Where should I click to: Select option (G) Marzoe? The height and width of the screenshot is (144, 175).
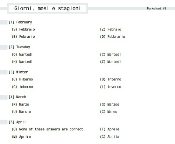[x=110, y=105]
